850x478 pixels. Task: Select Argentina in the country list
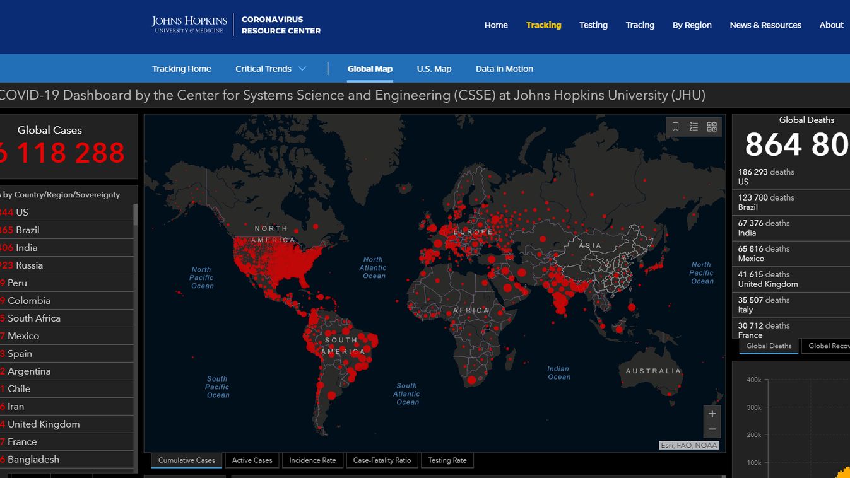66,371
